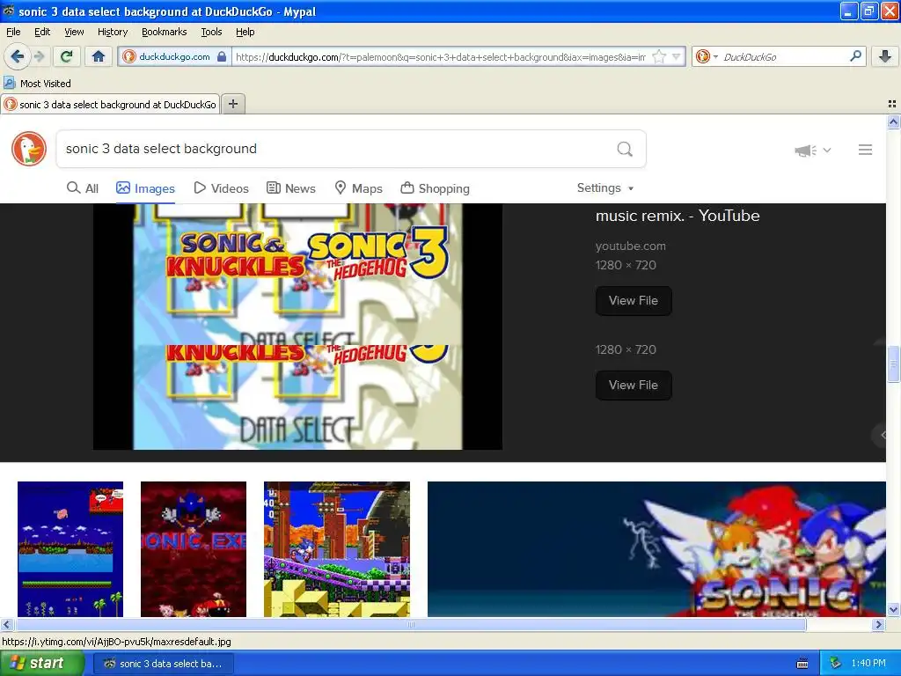Click the padlock site security icon
The height and width of the screenshot is (676, 901).
(x=222, y=56)
